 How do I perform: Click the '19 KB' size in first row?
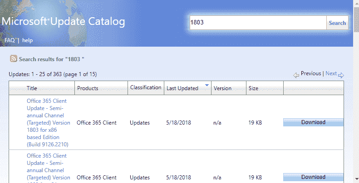pos(255,123)
